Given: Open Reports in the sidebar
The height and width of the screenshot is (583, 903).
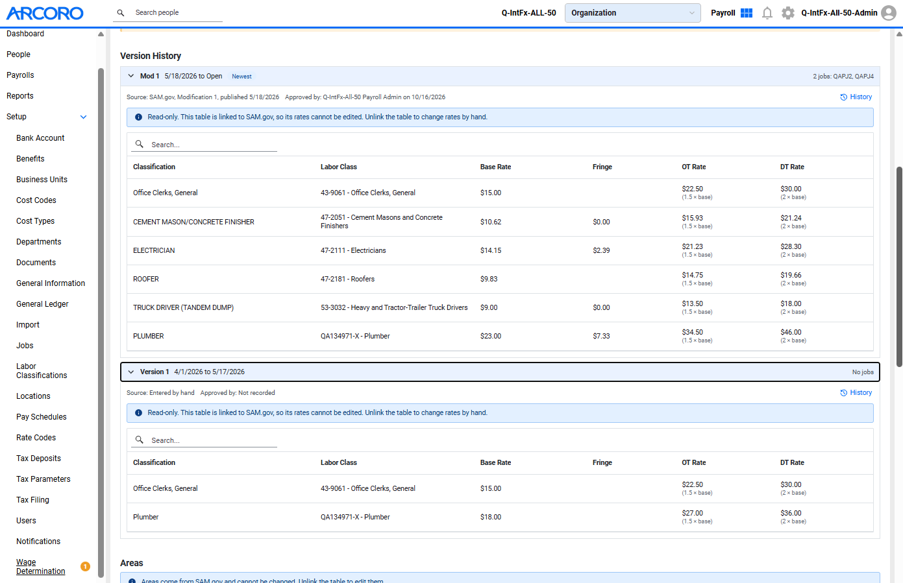Looking at the screenshot, I should point(20,96).
